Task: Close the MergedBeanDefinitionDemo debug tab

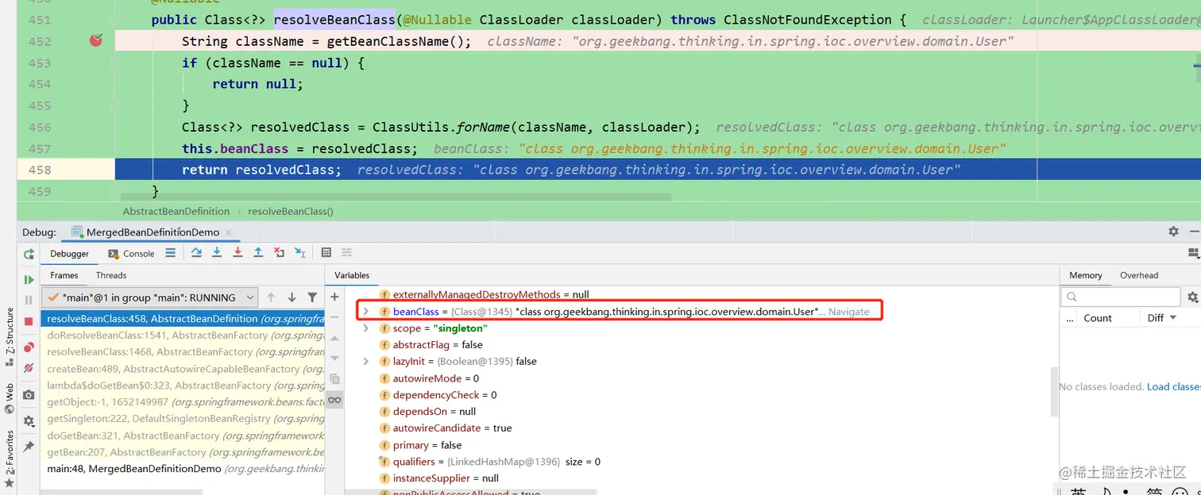Action: point(228,232)
